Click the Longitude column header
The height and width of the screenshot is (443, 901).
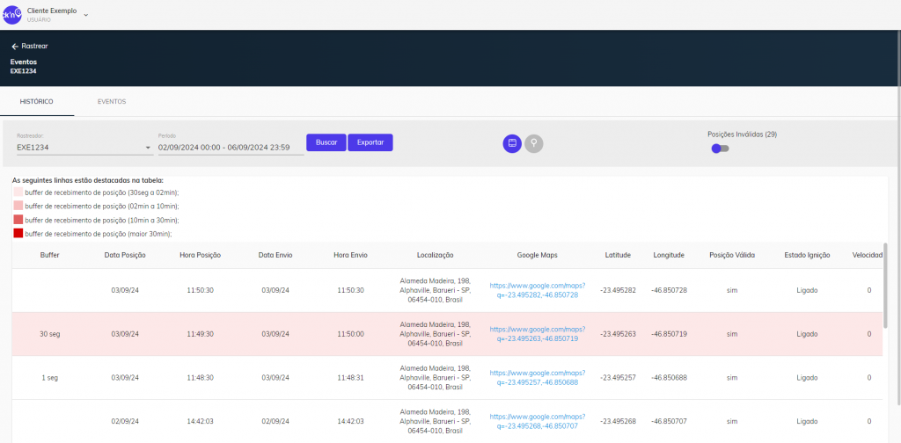[669, 256]
